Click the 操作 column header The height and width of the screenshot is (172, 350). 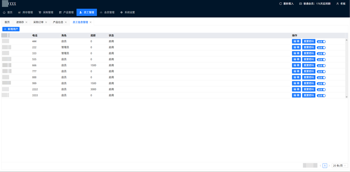click(x=294, y=35)
